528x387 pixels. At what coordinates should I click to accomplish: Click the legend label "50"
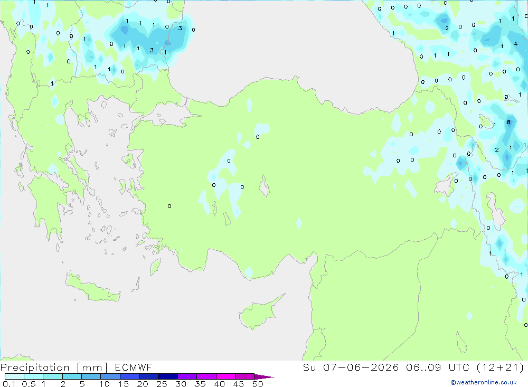[x=258, y=384]
